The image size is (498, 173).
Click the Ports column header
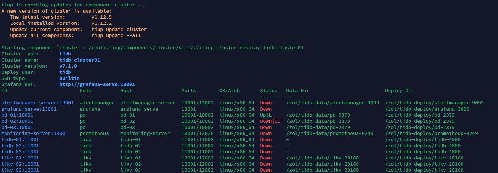[x=189, y=91]
